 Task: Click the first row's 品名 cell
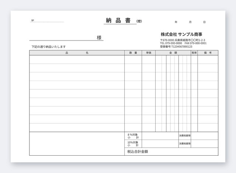pyautogui.click(x=77, y=60)
